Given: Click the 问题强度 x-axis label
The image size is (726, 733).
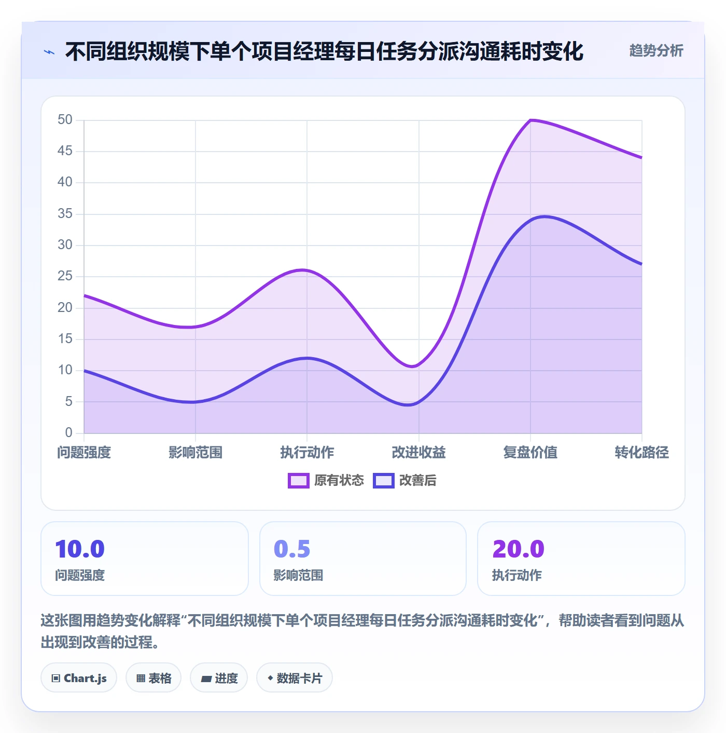Looking at the screenshot, I should coord(84,453).
